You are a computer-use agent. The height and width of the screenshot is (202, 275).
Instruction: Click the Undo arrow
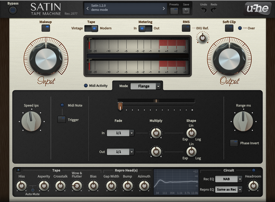[x=204, y=10]
